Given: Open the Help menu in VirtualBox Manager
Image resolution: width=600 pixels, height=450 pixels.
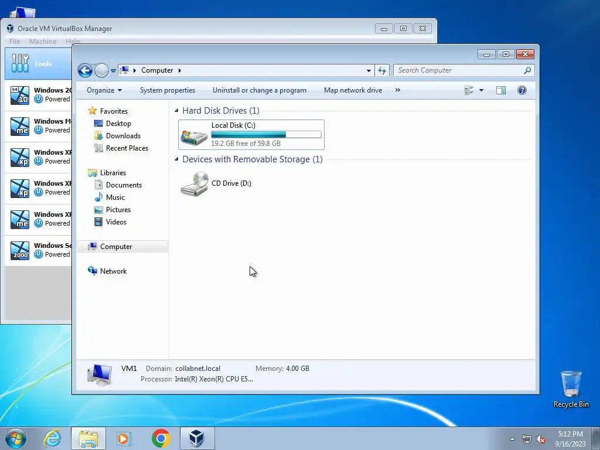Looking at the screenshot, I should [73, 42].
